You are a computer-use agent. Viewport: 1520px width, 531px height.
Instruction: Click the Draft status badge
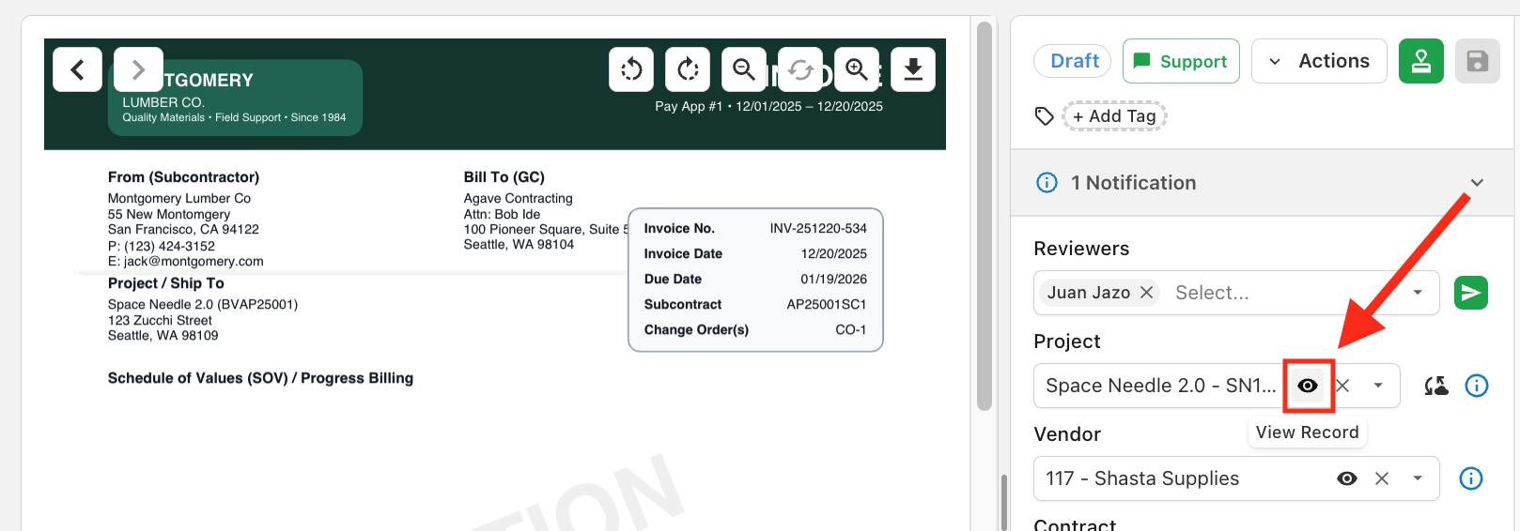pos(1073,61)
